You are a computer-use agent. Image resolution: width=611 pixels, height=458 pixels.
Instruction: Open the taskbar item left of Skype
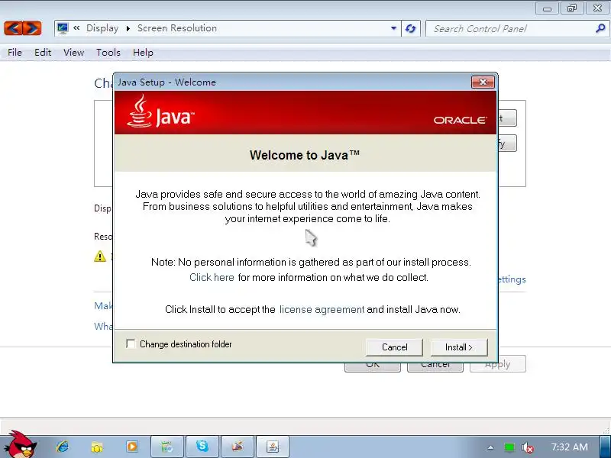click(x=167, y=447)
